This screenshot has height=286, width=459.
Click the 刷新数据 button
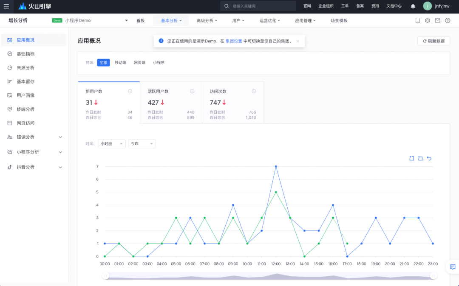[433, 41]
